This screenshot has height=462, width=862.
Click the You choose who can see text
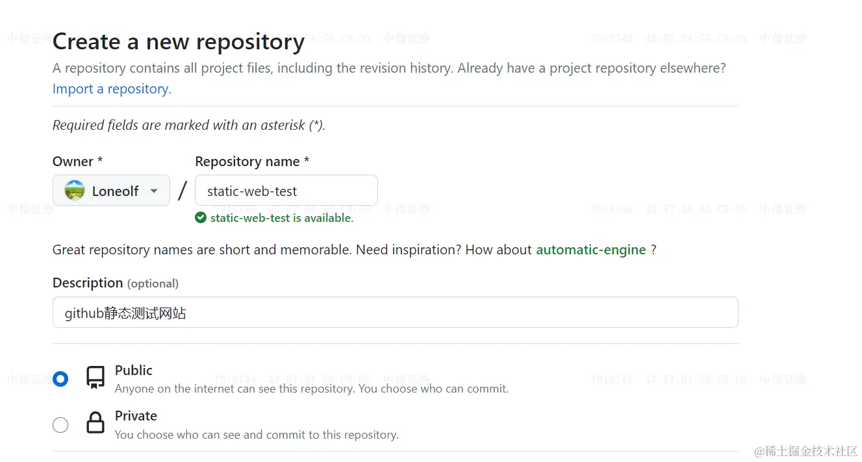coord(257,435)
